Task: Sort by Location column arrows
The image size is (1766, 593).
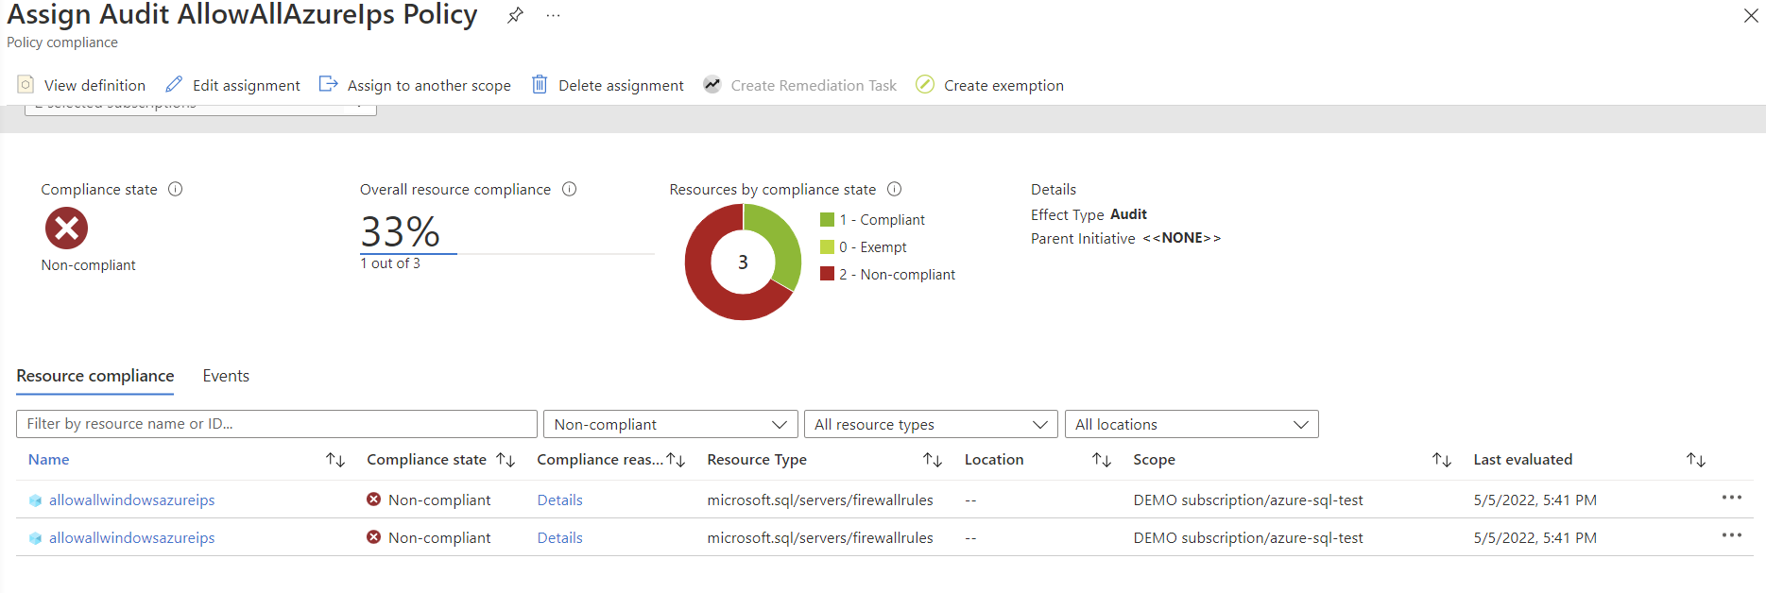Action: (x=1102, y=460)
